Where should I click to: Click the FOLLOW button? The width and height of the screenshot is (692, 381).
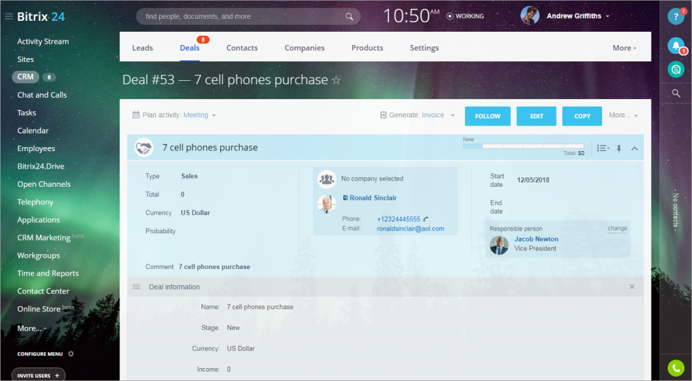pyautogui.click(x=488, y=116)
